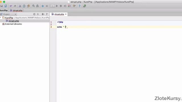The image size is (182, 102).
Task: Click KursPhp breadcrumb in navigation bar
Action: (x=4, y=10)
